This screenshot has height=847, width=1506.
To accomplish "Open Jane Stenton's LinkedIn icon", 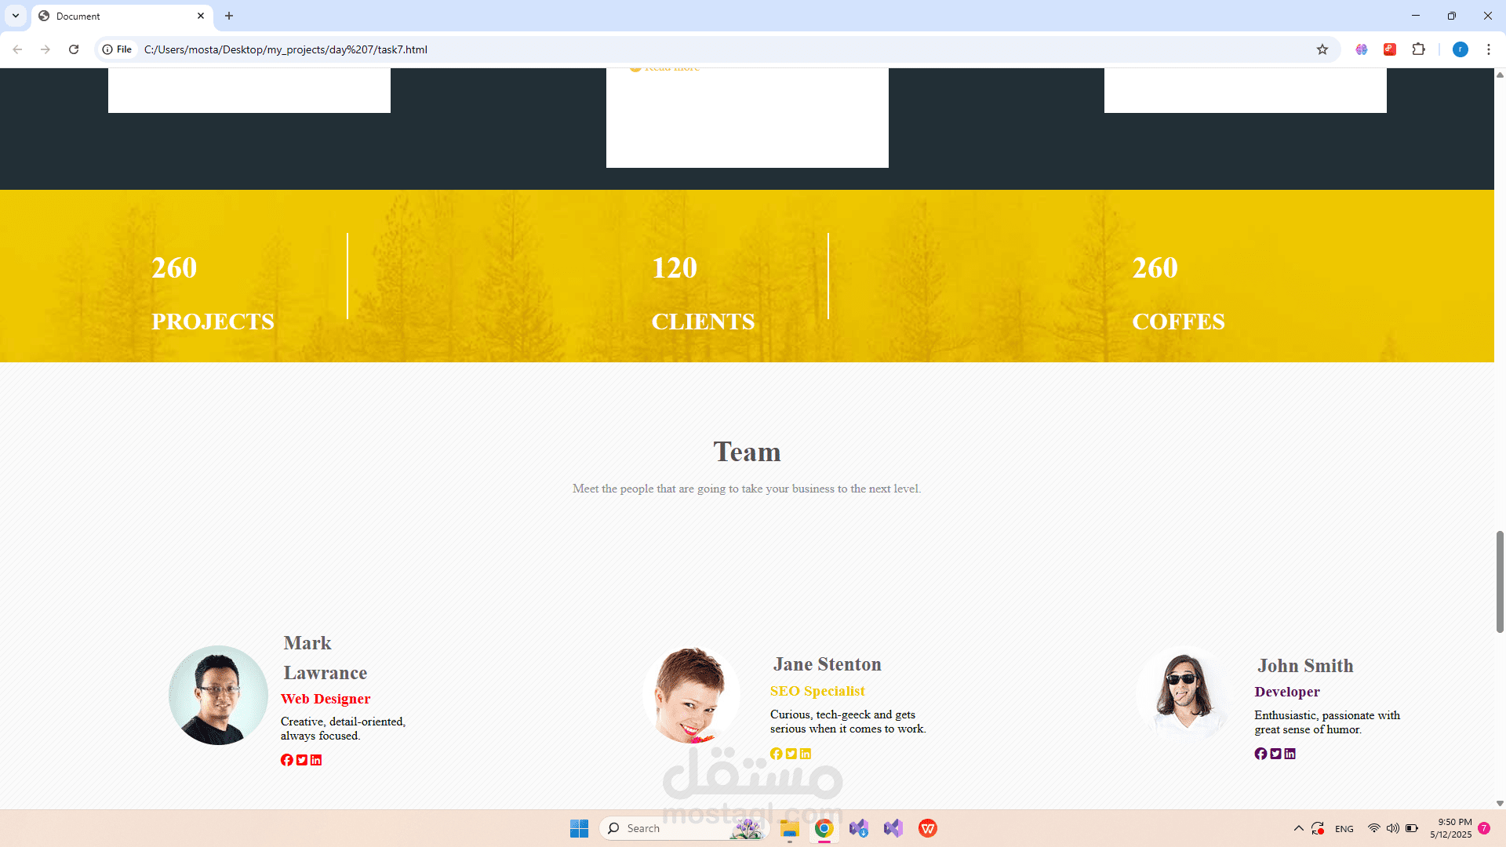I will click(806, 754).
